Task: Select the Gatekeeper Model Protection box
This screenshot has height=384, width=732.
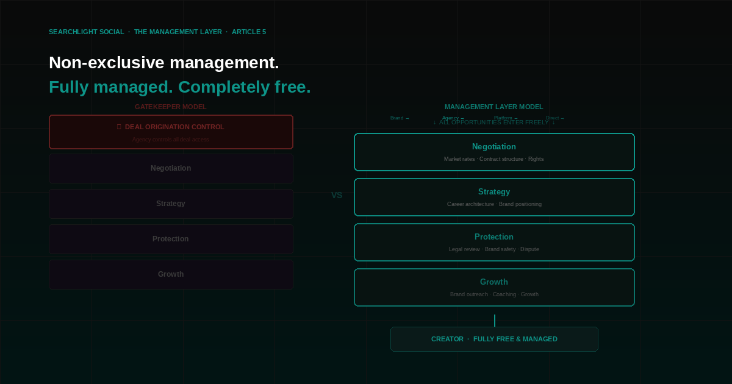Action: [x=171, y=239]
